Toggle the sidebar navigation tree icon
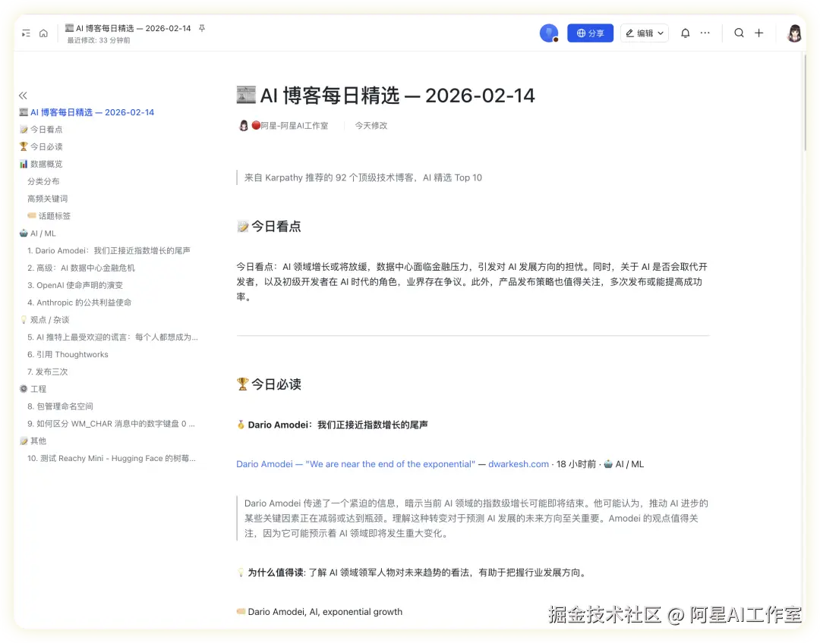Viewport: 820px width, 643px height. tap(27, 33)
